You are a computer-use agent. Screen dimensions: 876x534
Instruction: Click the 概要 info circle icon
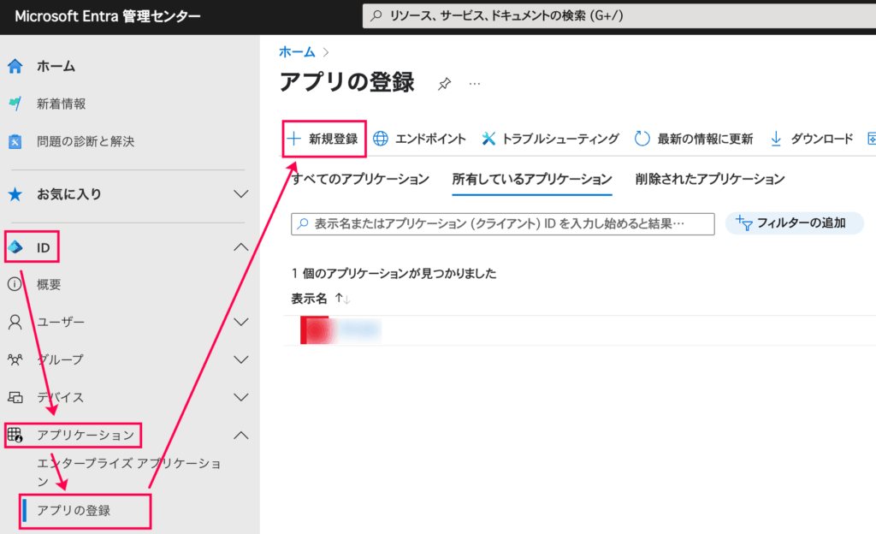15,284
